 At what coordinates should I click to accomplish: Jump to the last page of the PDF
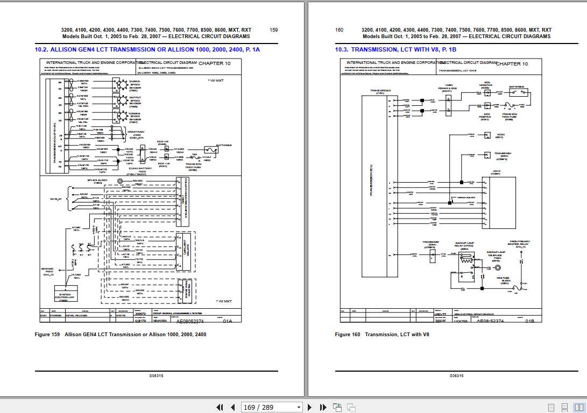tap(322, 407)
